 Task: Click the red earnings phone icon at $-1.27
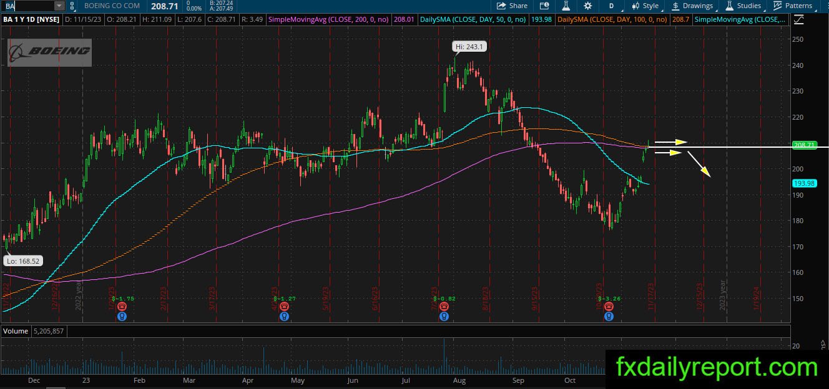tap(284, 306)
